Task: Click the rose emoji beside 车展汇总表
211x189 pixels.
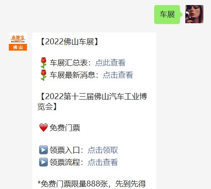Action: tap(43, 63)
